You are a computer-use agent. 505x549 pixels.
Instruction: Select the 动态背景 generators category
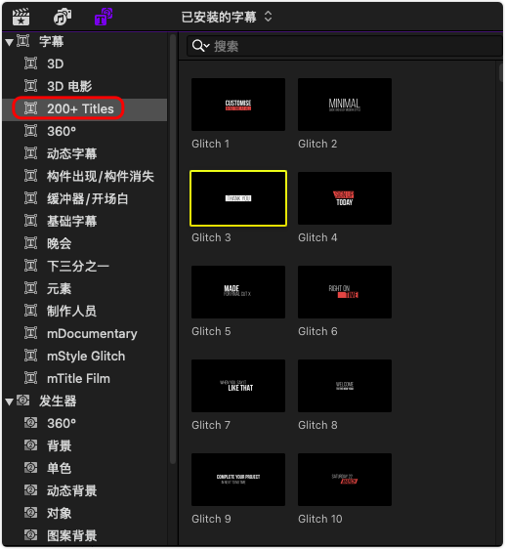pos(84,490)
